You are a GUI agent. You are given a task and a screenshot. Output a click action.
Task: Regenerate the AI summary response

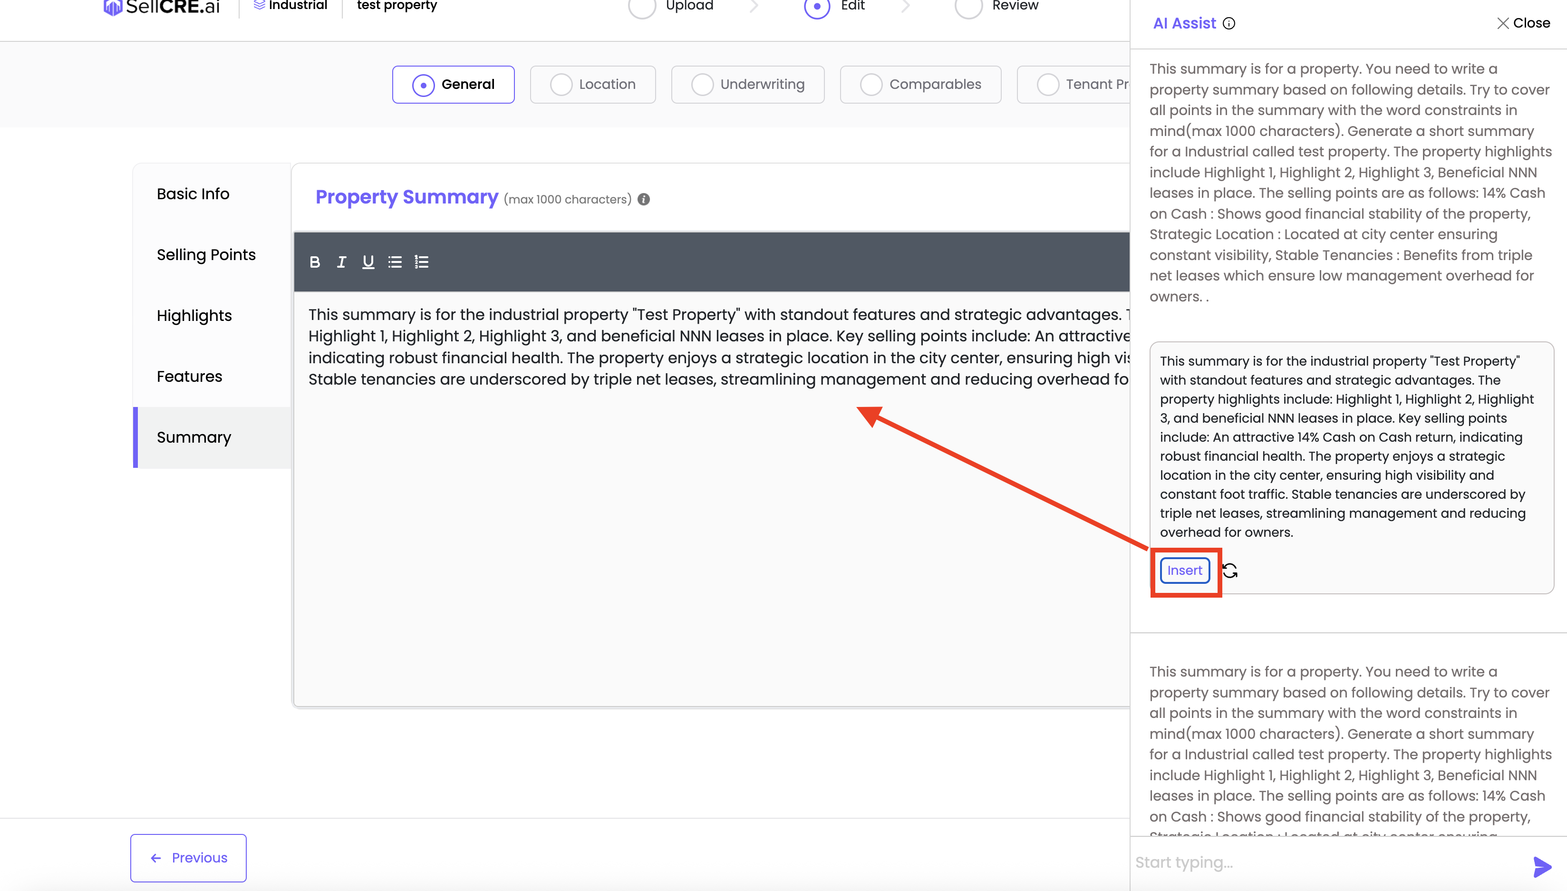1230,571
